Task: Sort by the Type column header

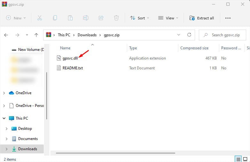Action: (133, 48)
